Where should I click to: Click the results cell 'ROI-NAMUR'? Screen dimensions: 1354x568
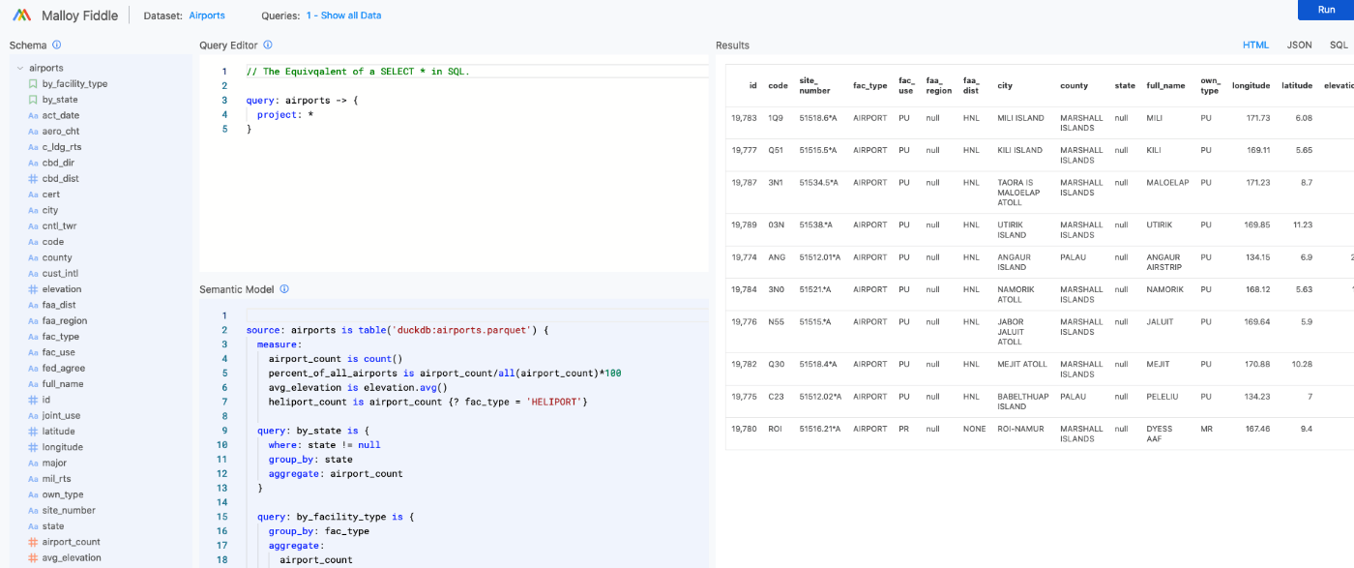pyautogui.click(x=1020, y=429)
